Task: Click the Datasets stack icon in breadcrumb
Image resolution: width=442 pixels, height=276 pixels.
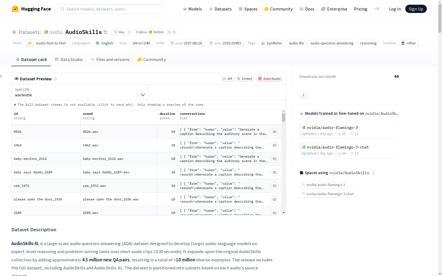Action: 14,32
